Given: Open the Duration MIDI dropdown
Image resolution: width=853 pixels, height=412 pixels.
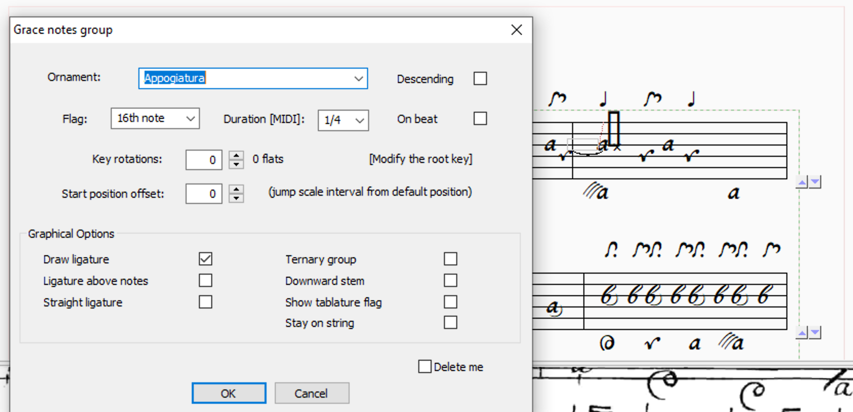Looking at the screenshot, I should coord(359,120).
